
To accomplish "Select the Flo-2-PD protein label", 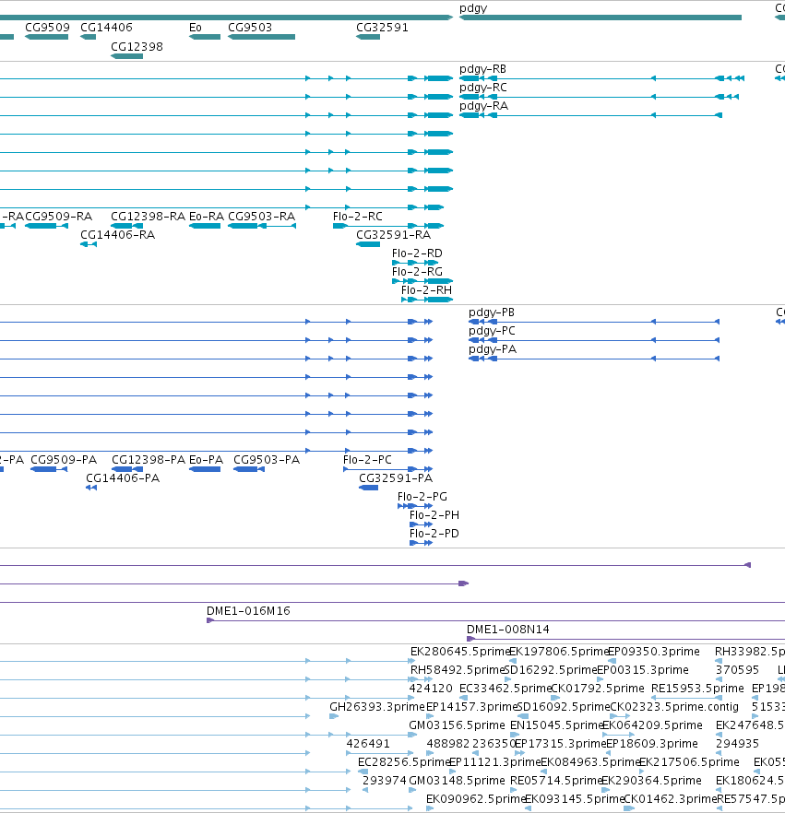I will [434, 534].
